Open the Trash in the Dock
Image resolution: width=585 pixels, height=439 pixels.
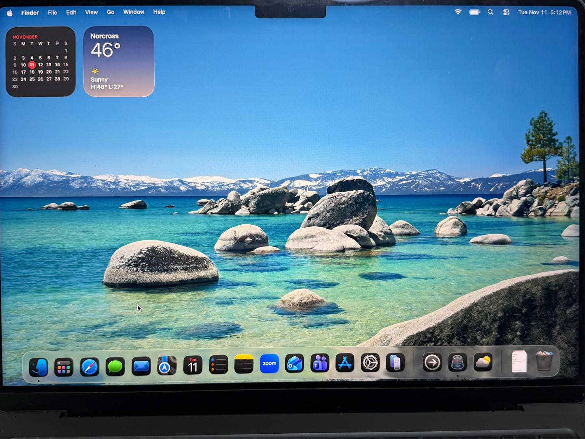[x=544, y=361]
